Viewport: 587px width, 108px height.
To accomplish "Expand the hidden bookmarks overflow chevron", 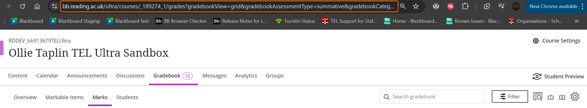I will (x=577, y=21).
